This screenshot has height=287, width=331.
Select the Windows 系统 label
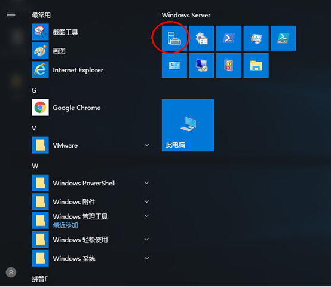tap(74, 259)
